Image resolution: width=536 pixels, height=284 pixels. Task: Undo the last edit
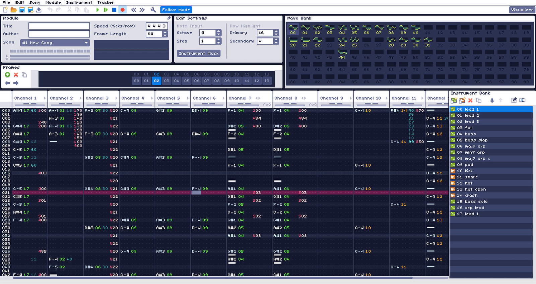coord(50,10)
